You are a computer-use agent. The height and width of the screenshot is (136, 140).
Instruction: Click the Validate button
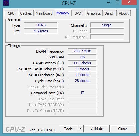point(97,129)
